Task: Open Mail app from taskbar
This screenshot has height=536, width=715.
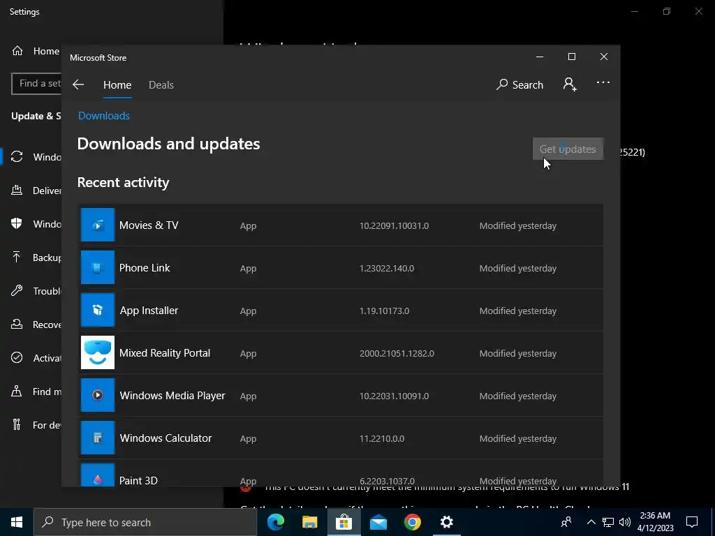Action: [x=378, y=522]
